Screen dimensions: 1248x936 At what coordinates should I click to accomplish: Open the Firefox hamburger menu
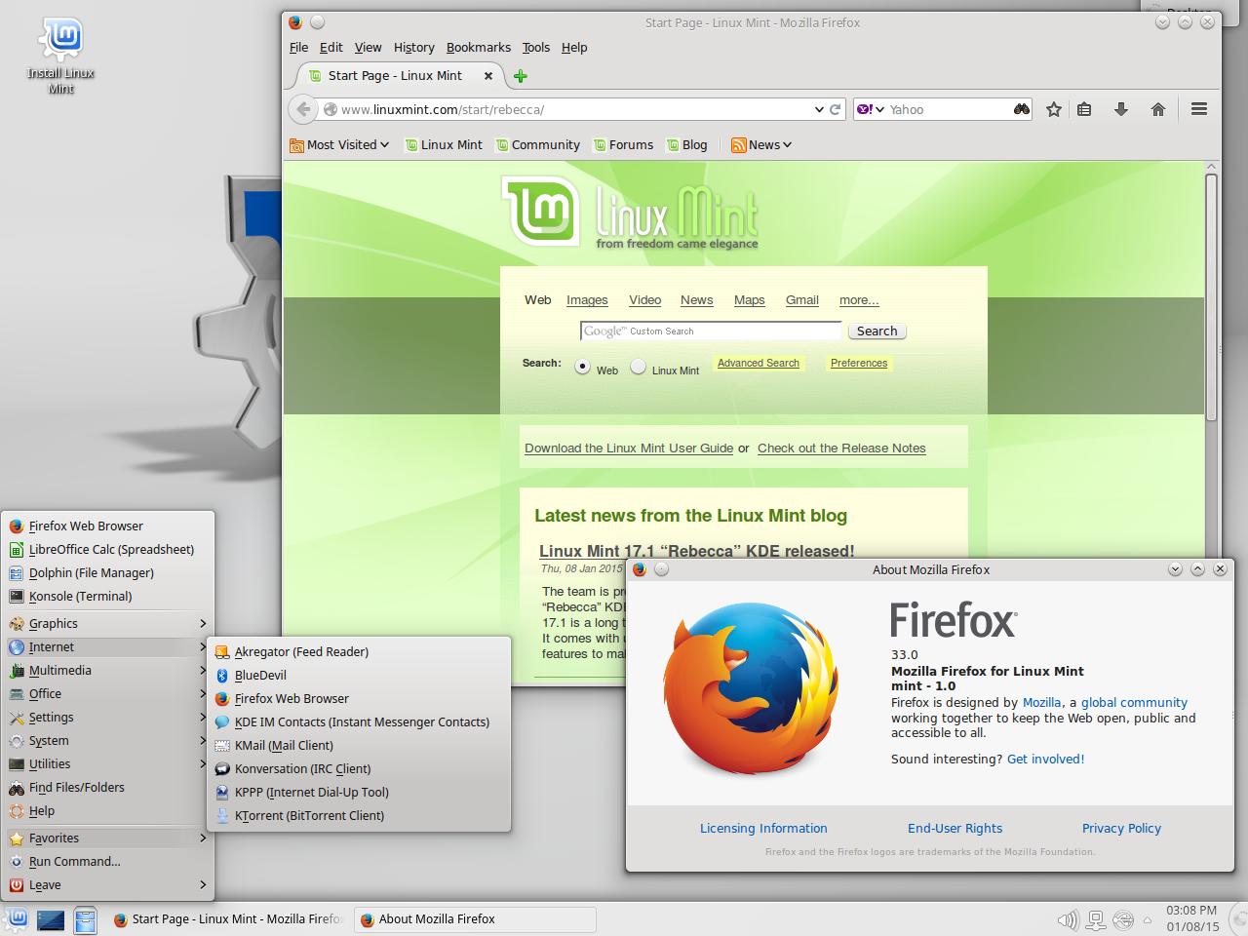[1199, 109]
